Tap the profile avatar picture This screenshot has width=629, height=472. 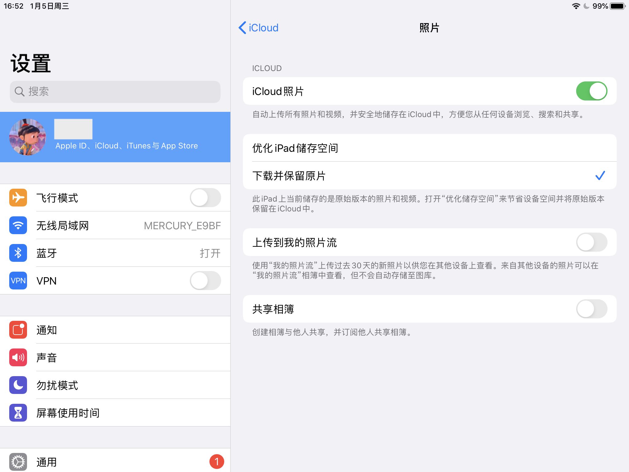[x=28, y=137]
